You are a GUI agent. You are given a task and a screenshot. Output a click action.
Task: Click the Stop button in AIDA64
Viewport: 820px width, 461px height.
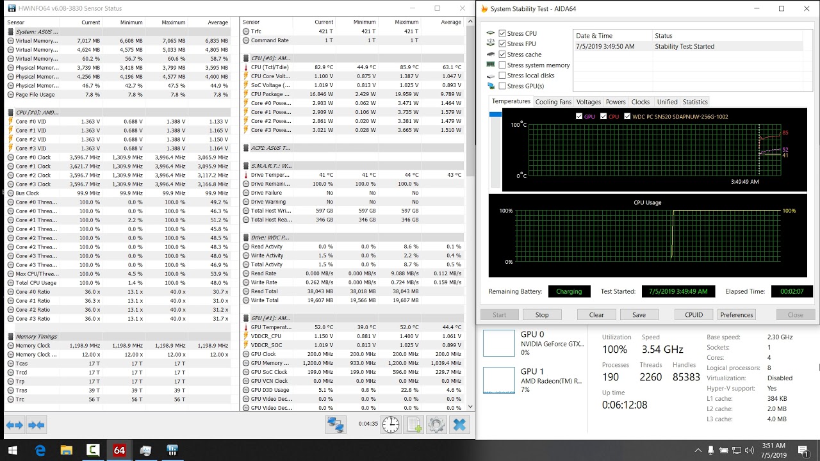(542, 314)
